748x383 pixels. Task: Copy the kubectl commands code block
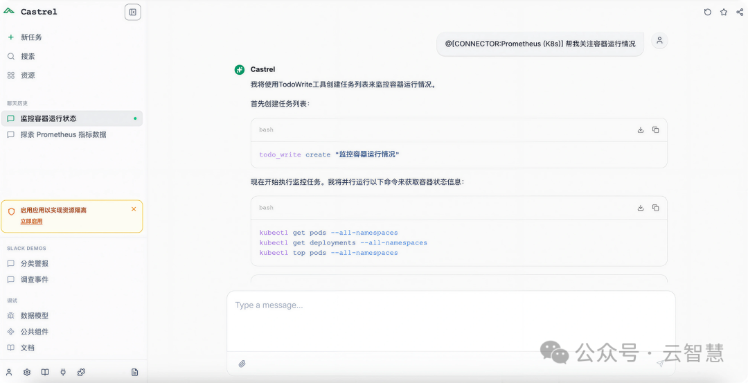point(656,208)
